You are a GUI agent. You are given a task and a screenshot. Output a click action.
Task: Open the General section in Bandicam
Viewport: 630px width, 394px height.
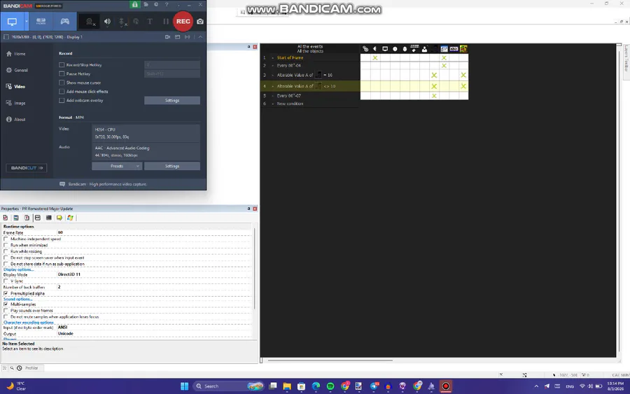17,70
